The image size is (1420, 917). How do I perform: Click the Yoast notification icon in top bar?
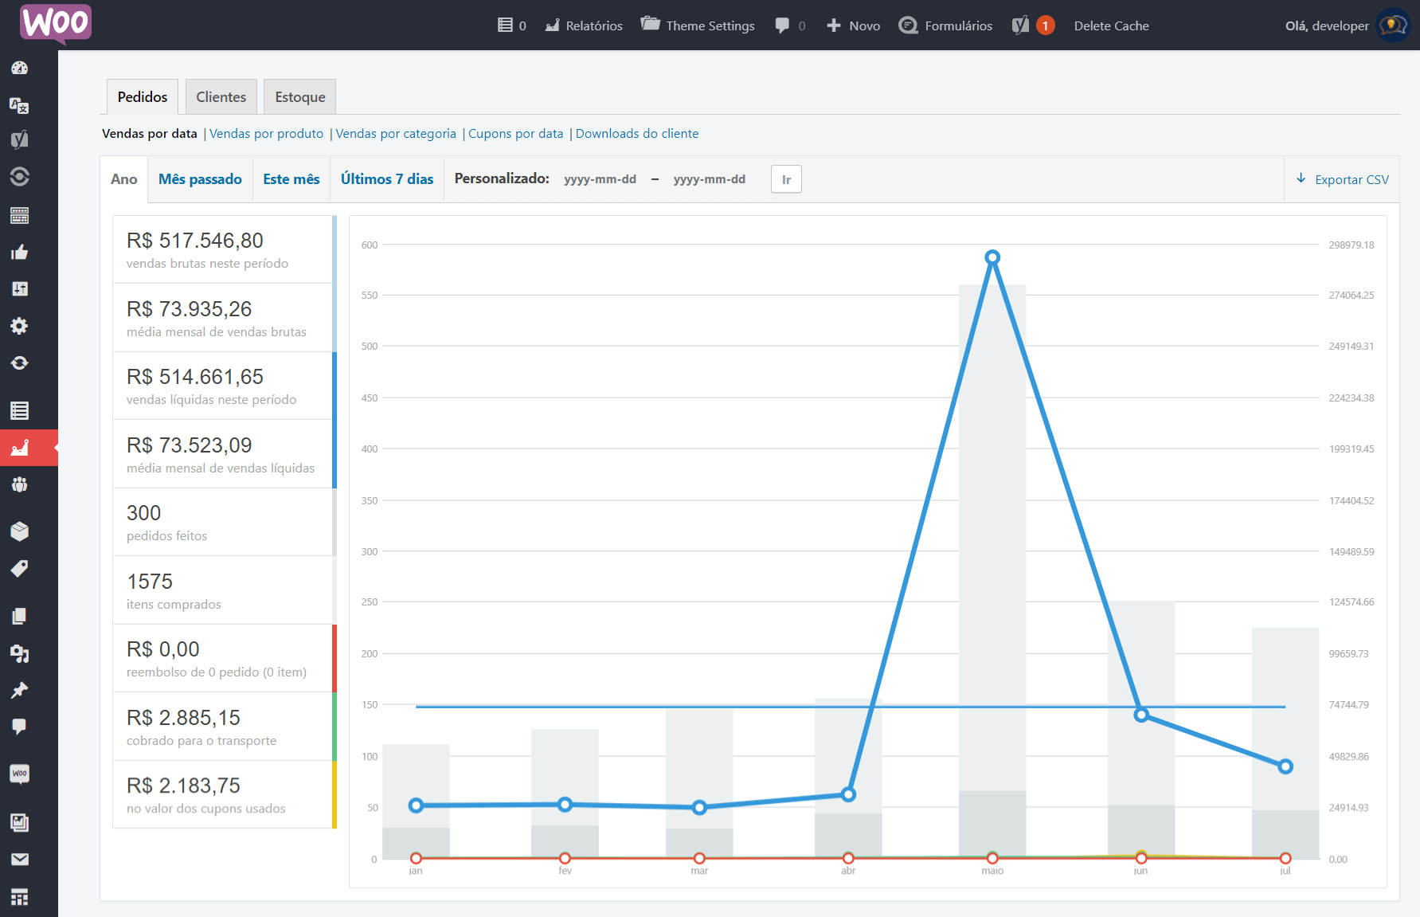[1032, 25]
